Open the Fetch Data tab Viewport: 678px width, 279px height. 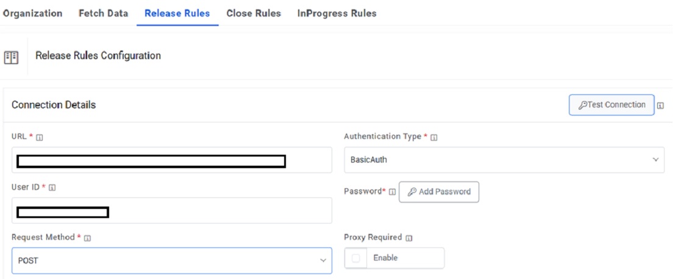103,13
